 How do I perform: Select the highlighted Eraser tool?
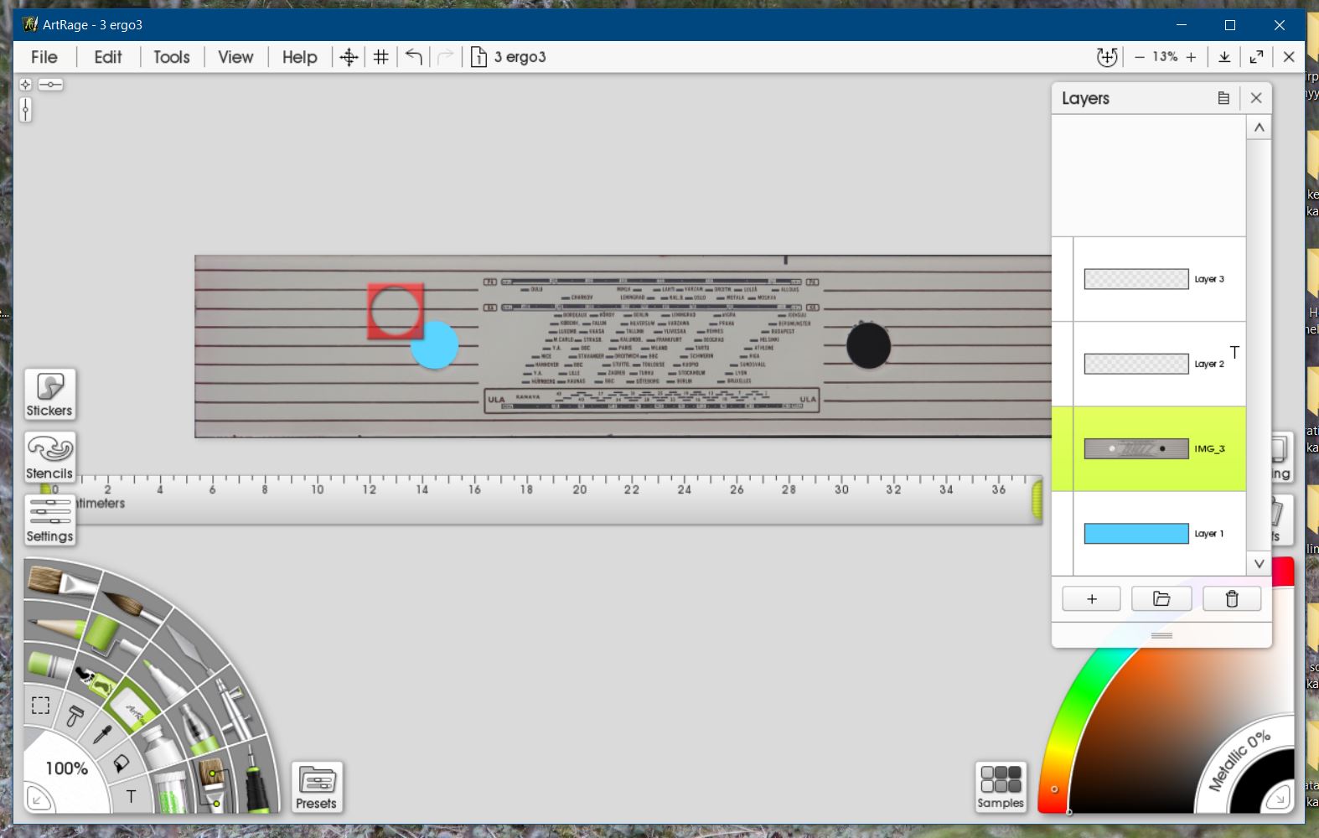point(130,706)
